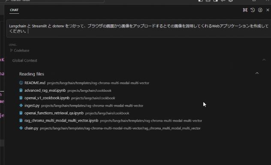The width and height of the screenshot is (271, 165).
Task: Open advanced_rag_eval.ipynb file entry
Action: pyautogui.click(x=45, y=90)
